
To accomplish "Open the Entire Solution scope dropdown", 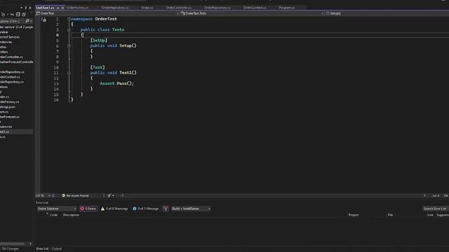I will click(x=57, y=209).
